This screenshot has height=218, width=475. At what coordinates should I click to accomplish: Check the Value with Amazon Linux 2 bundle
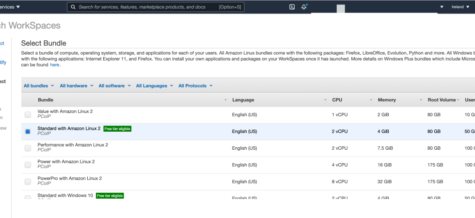pyautogui.click(x=28, y=115)
